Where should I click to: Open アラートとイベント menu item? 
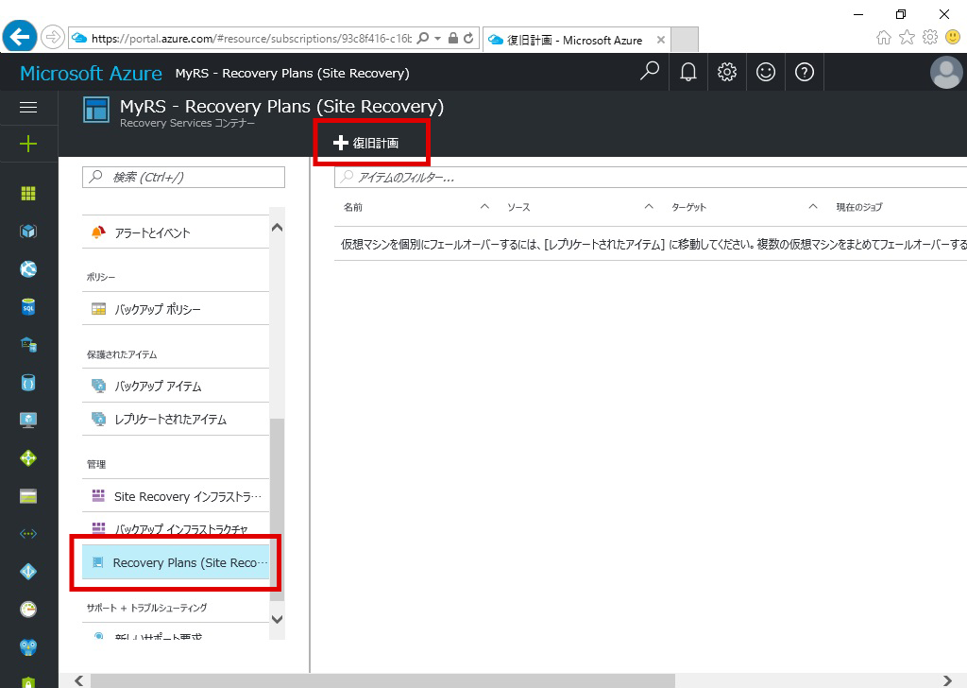pos(176,232)
